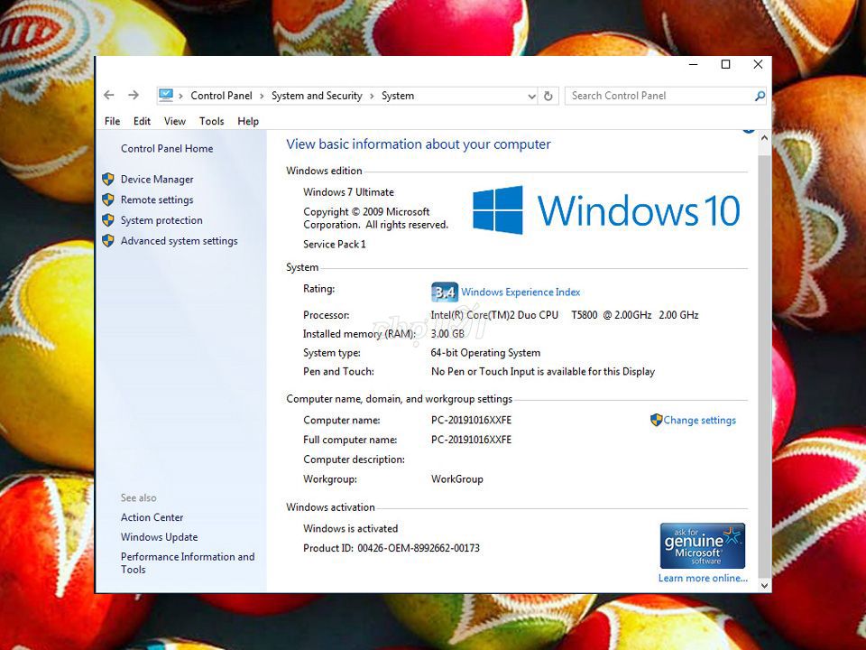Click 'Windows is activated' text

350,528
